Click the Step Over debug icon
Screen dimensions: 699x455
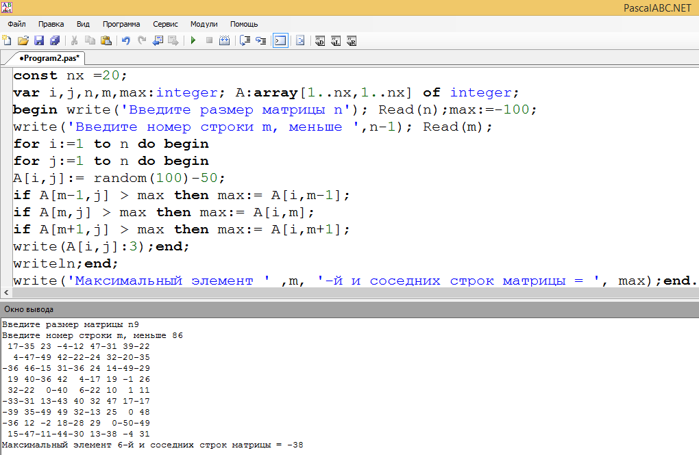pos(245,41)
